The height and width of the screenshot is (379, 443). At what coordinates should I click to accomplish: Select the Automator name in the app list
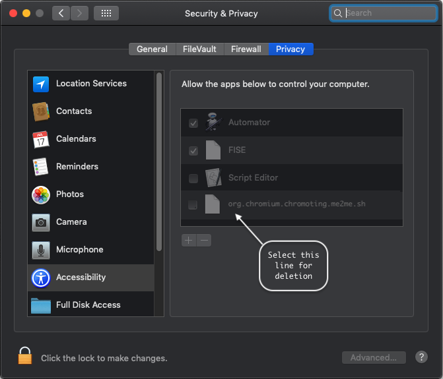(x=249, y=123)
